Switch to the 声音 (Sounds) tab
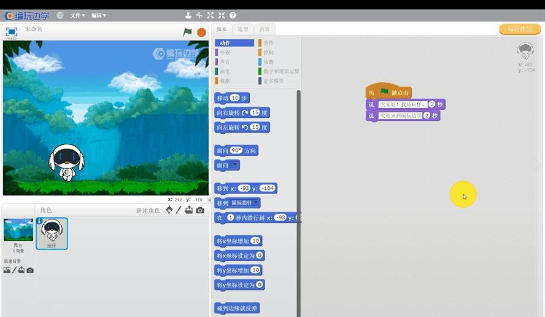Screen dimensions: 545x317 [x=264, y=29]
